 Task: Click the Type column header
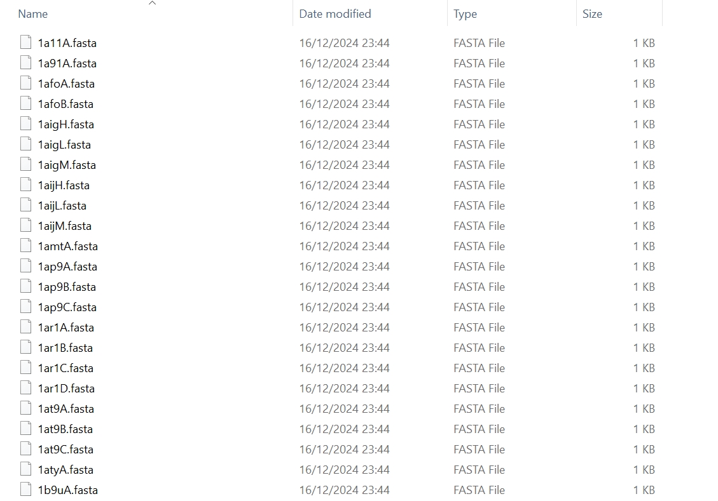pos(465,14)
